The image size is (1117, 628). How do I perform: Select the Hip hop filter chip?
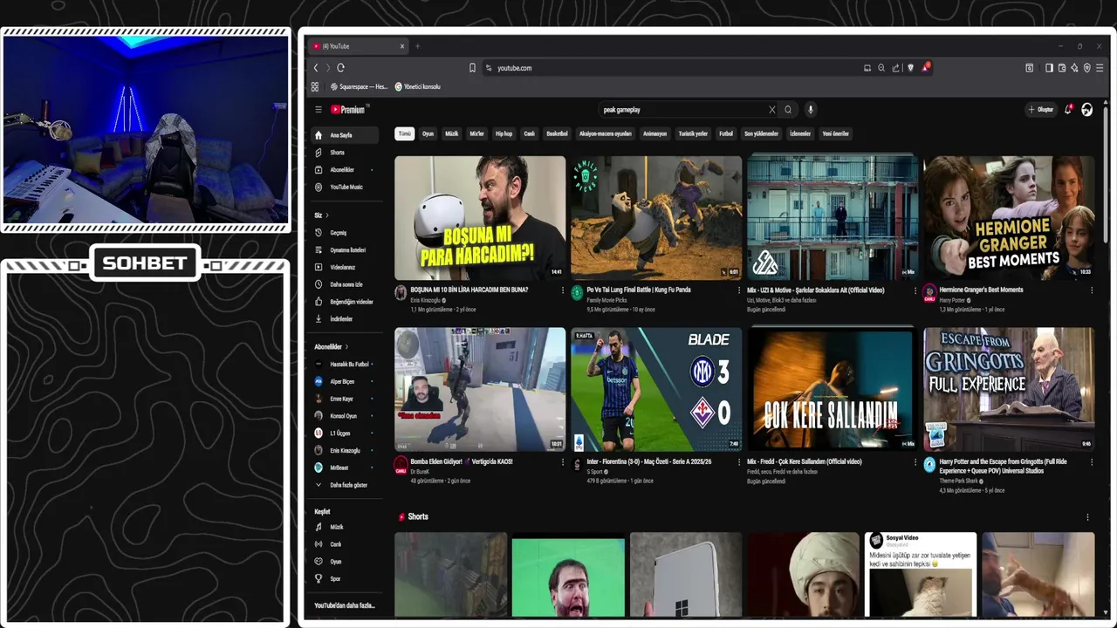504,134
